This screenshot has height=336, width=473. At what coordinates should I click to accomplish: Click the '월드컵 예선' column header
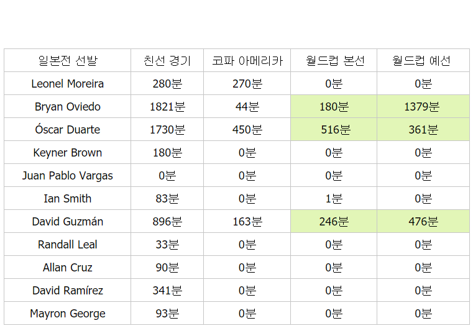423,61
